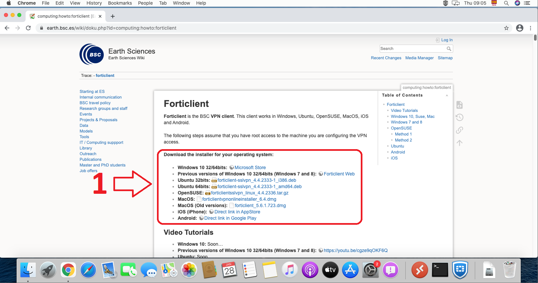Open the History menu in menu bar
The height and width of the screenshot is (283, 538).
click(x=94, y=3)
